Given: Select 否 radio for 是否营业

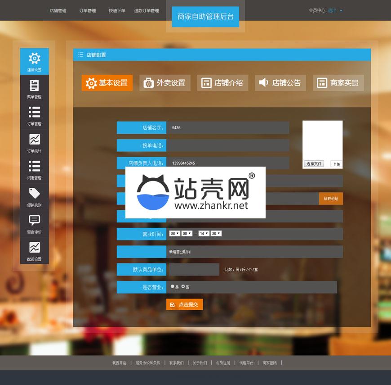Looking at the screenshot, I should pyautogui.click(x=183, y=286).
